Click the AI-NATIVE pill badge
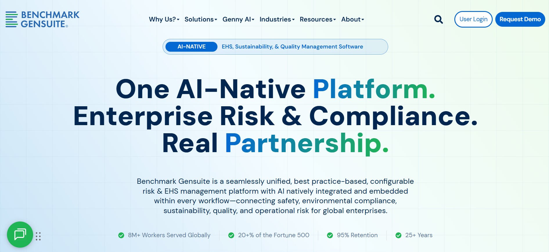 [191, 47]
